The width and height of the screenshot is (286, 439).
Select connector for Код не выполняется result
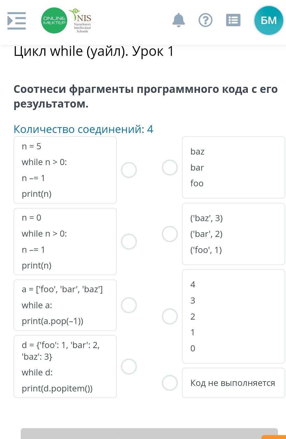click(x=170, y=383)
